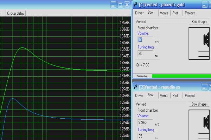This screenshot has width=211, height=140.
Task: Click the reaudio sx window title icon
Action: tap(135, 86)
